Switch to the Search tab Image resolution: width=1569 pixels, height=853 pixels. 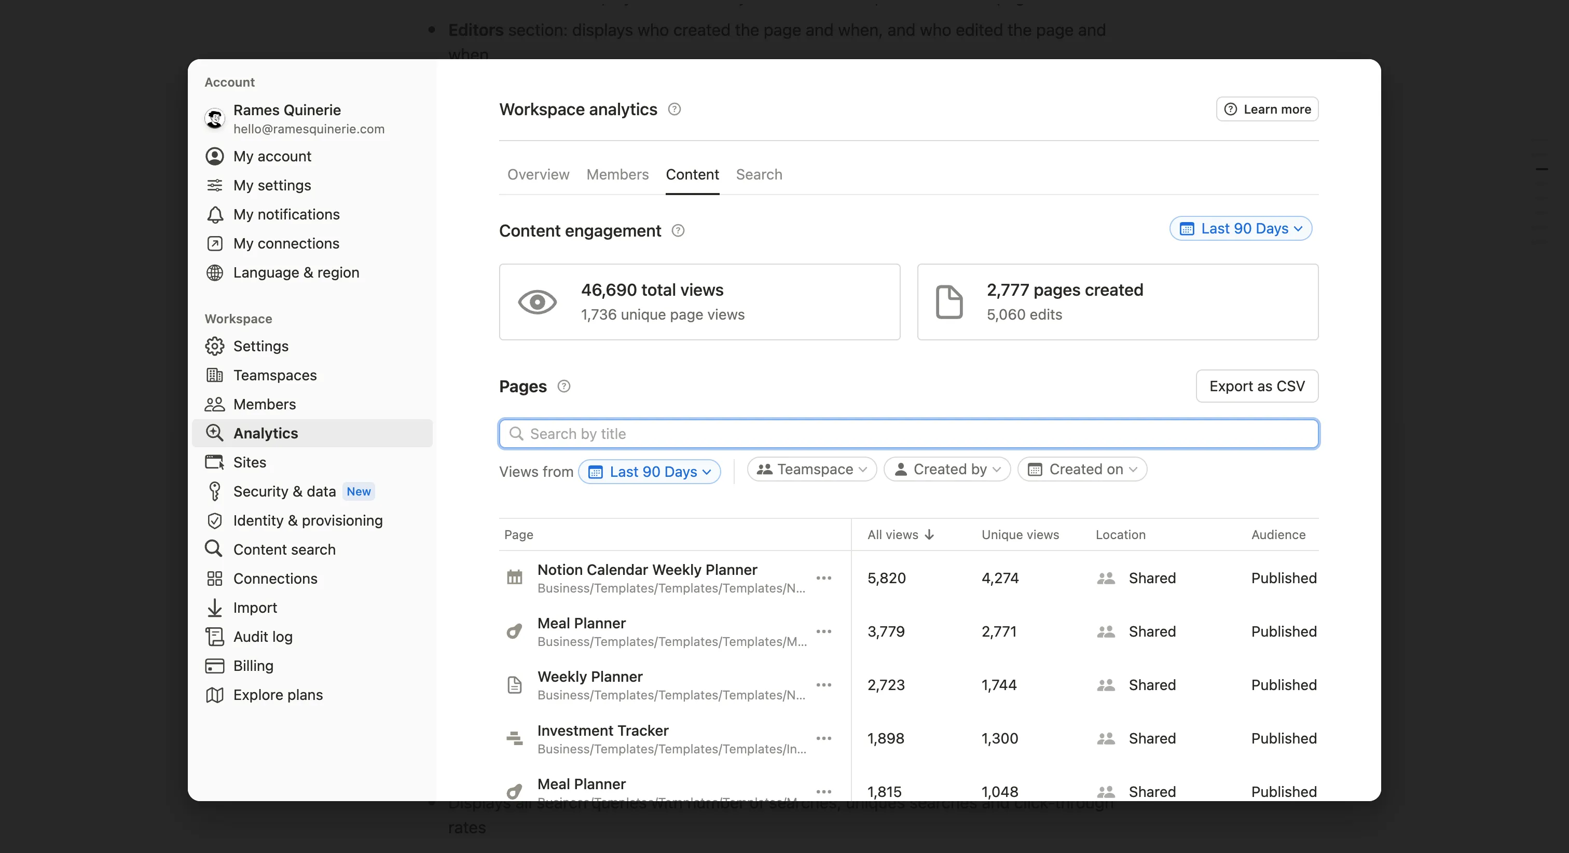tap(759, 174)
